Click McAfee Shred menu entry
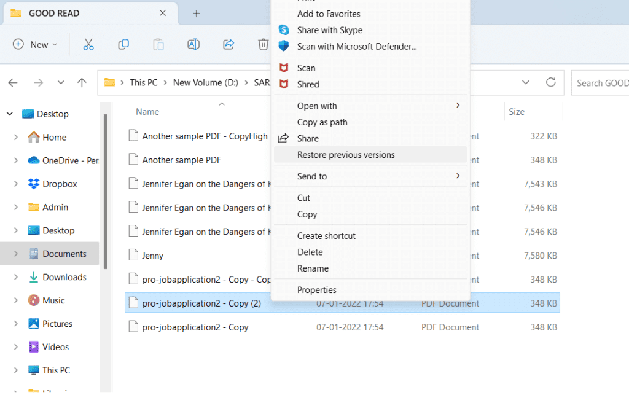 (x=370, y=84)
